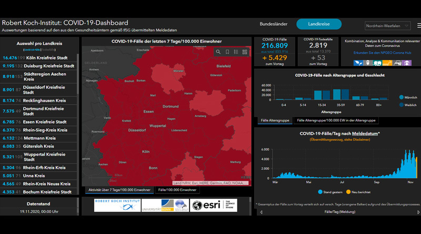421x234 pixels.
Task: Click the dark gray bed hub icon
Action: pyautogui.click(x=397, y=63)
